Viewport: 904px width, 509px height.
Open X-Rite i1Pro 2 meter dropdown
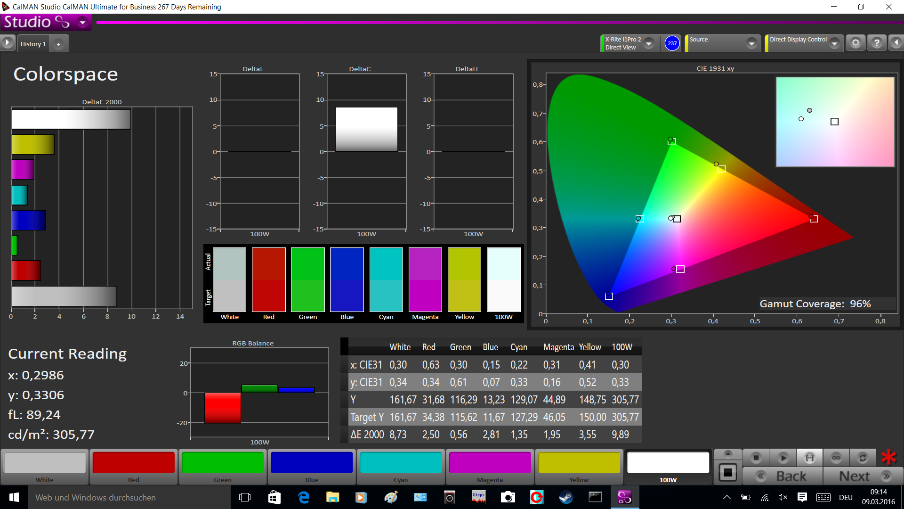point(649,43)
